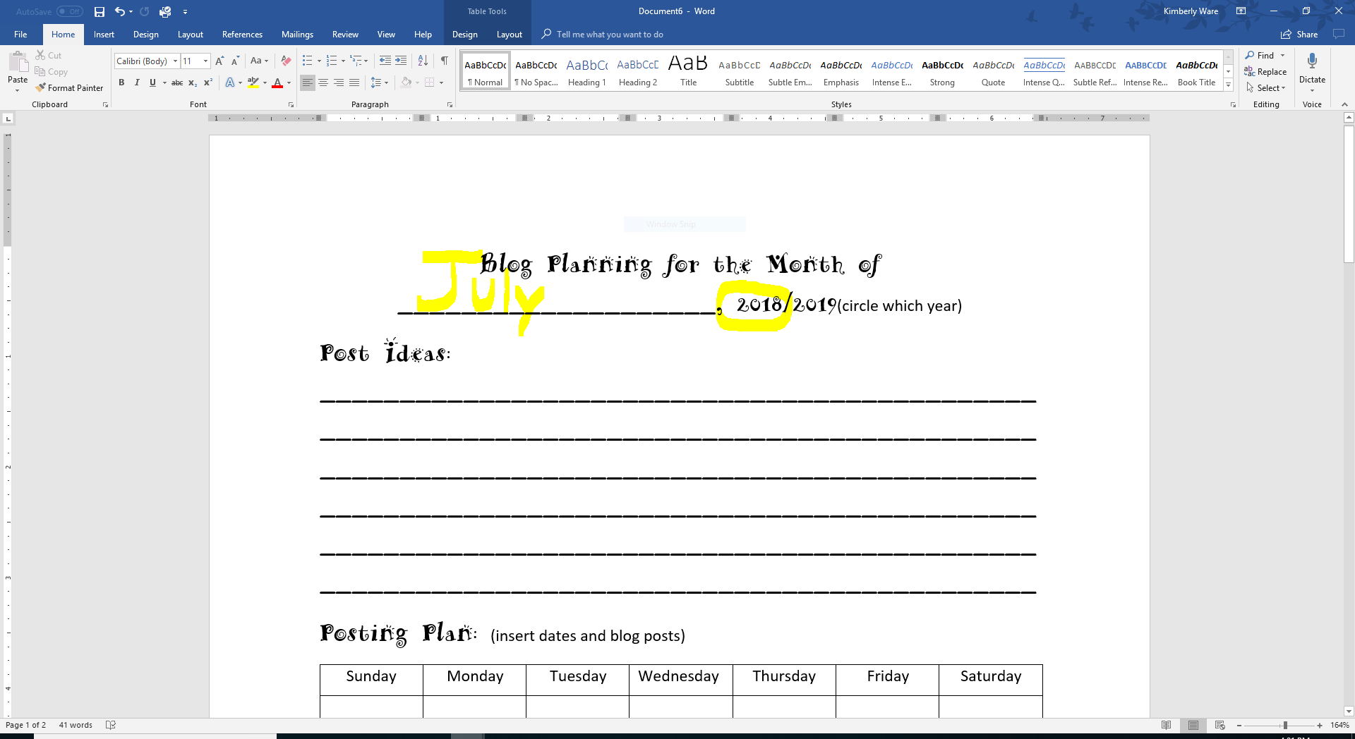
Task: Apply the Heading 1 style
Action: 586,71
